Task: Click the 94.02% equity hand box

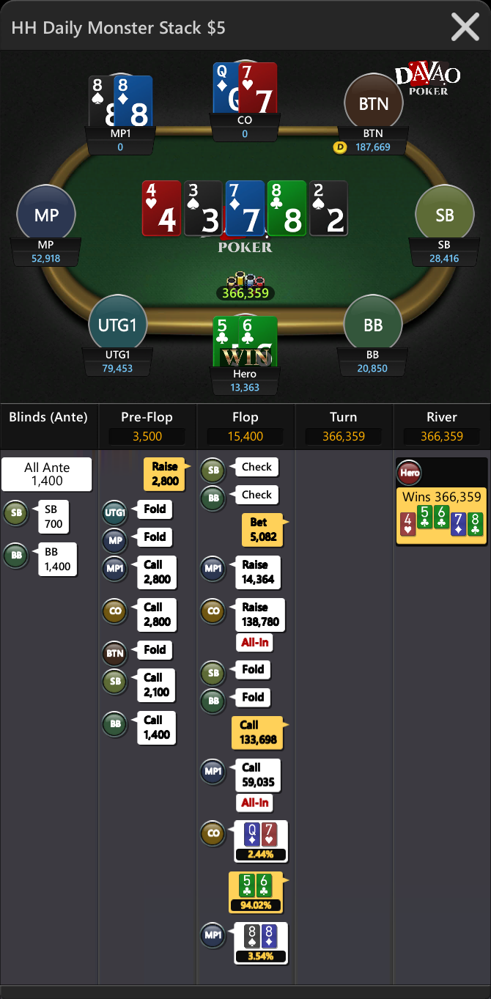Action: (x=255, y=893)
